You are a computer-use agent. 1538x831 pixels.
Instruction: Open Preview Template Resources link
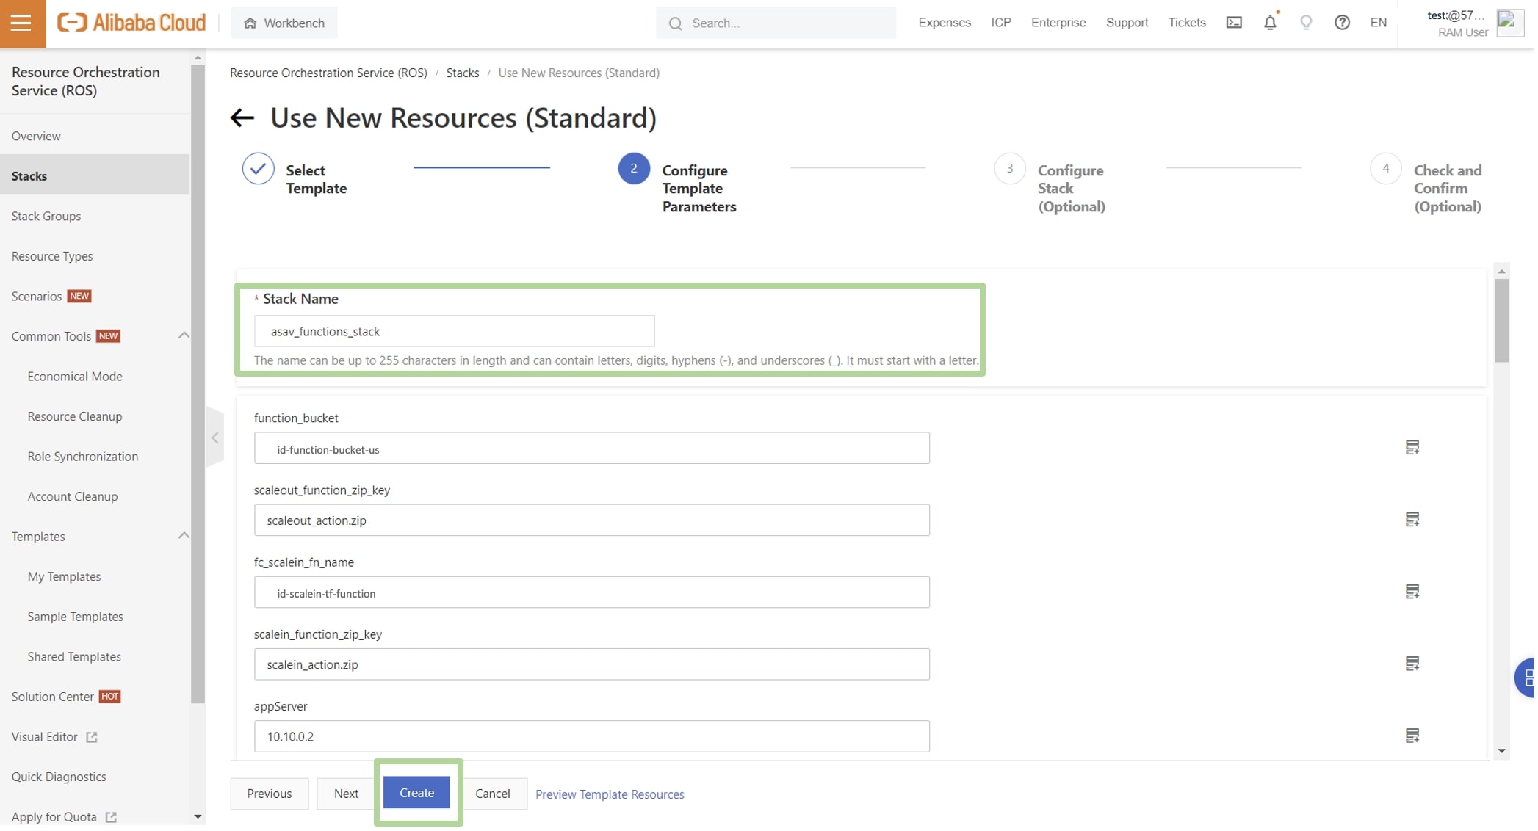click(x=609, y=794)
